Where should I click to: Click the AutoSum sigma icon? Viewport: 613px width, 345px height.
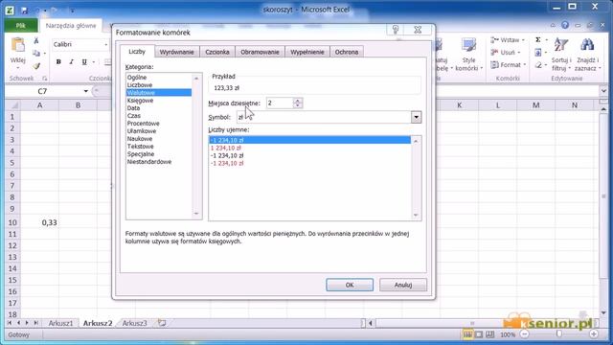(538, 40)
